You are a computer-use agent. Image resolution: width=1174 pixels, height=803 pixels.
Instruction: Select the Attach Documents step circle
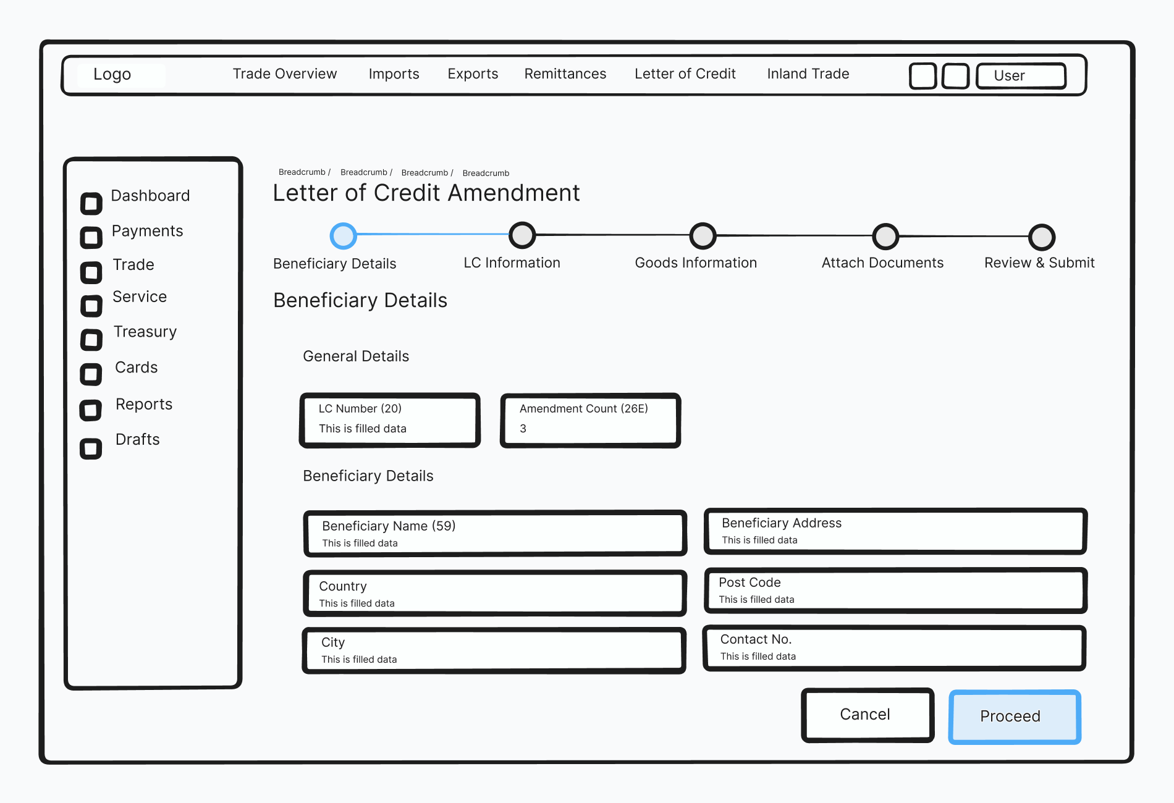tap(885, 237)
